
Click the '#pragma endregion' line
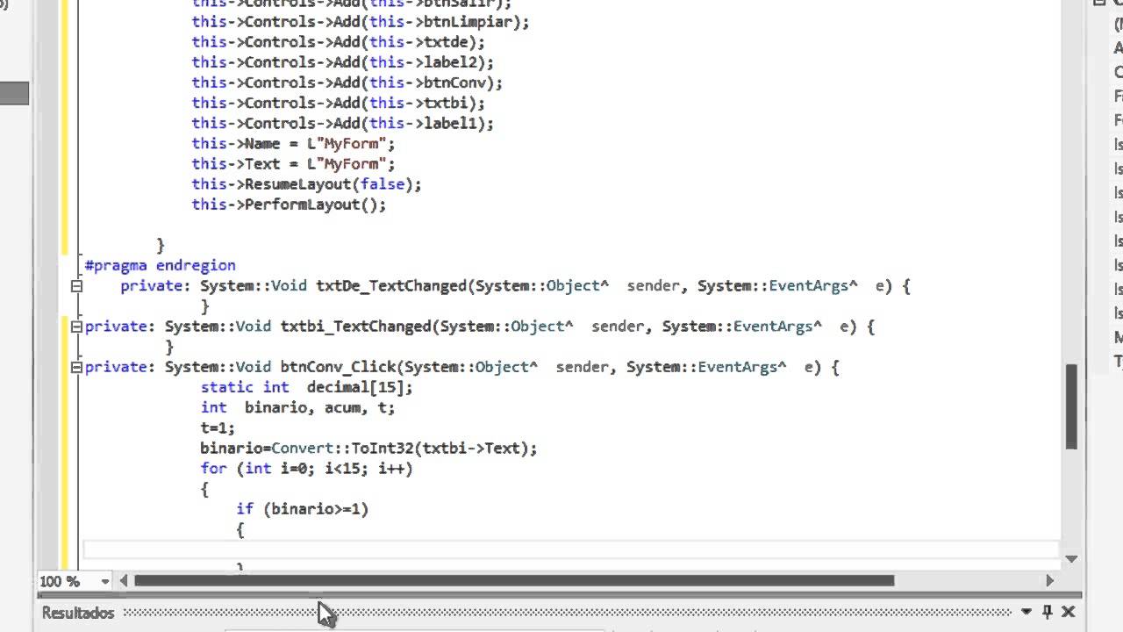pos(160,265)
